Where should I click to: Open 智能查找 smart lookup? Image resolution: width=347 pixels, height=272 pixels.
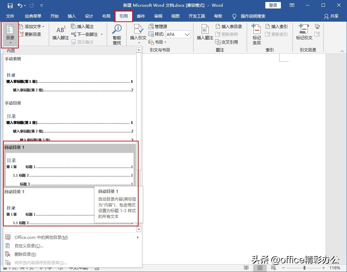(x=117, y=35)
